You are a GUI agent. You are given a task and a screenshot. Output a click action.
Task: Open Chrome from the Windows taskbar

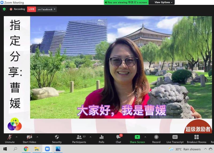(26, 149)
